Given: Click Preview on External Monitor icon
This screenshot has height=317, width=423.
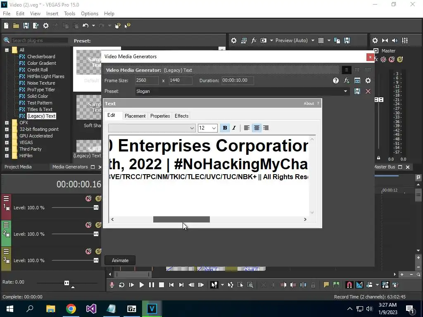Looking at the screenshot, I should pos(244,40).
